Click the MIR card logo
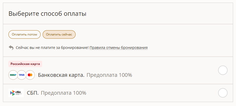 (x=13, y=75)
